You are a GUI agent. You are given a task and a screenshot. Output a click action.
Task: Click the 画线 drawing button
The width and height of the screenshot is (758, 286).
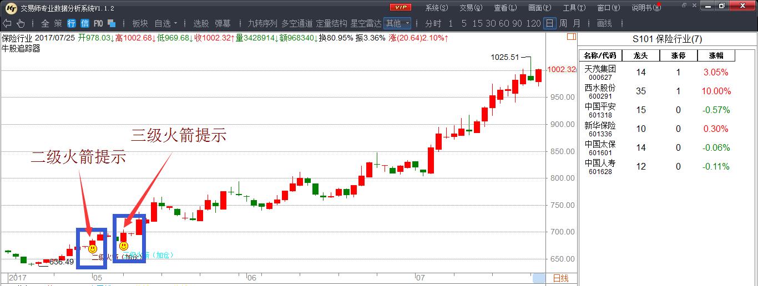604,23
